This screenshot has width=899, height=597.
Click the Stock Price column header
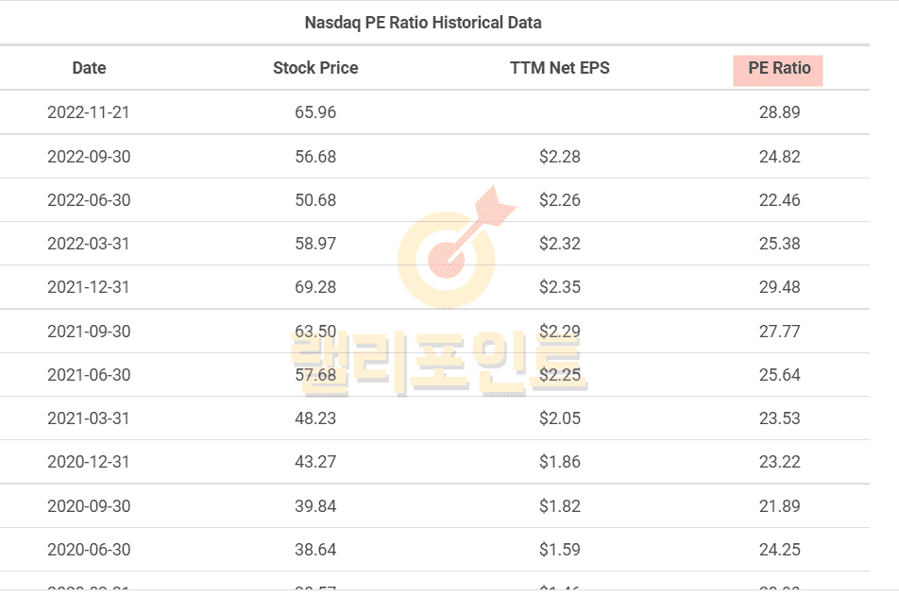coord(315,68)
